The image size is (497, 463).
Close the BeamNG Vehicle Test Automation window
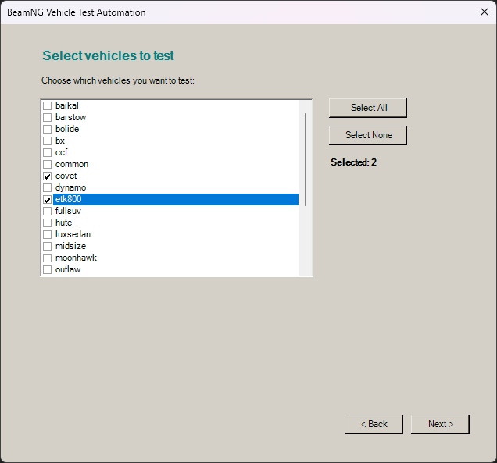click(484, 12)
